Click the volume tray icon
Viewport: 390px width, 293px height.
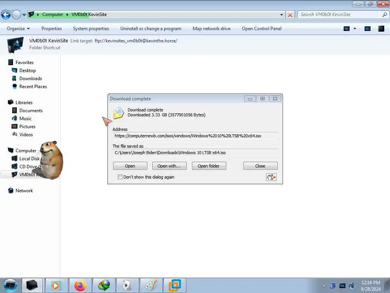pos(352,286)
